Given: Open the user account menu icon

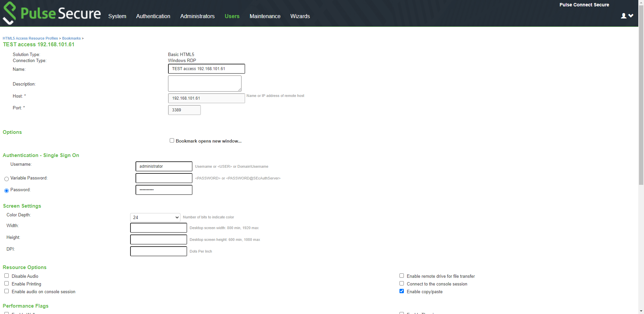Looking at the screenshot, I should pos(624,16).
